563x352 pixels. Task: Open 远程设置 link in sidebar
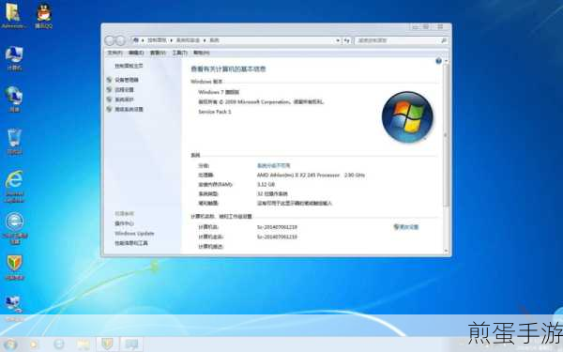[x=124, y=89]
